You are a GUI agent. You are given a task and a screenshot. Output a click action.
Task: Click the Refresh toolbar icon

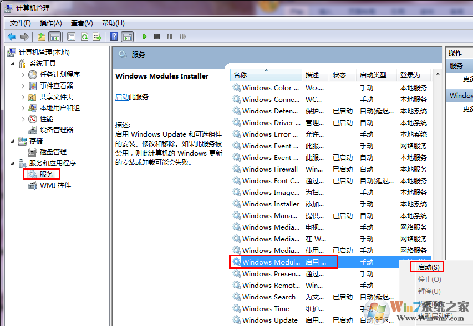[x=84, y=37]
